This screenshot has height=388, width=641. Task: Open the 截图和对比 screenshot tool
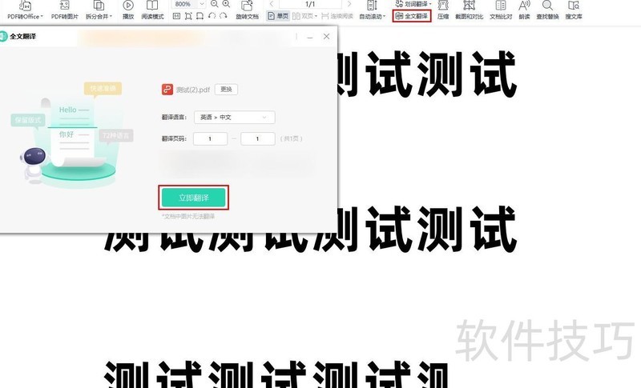pos(469,10)
